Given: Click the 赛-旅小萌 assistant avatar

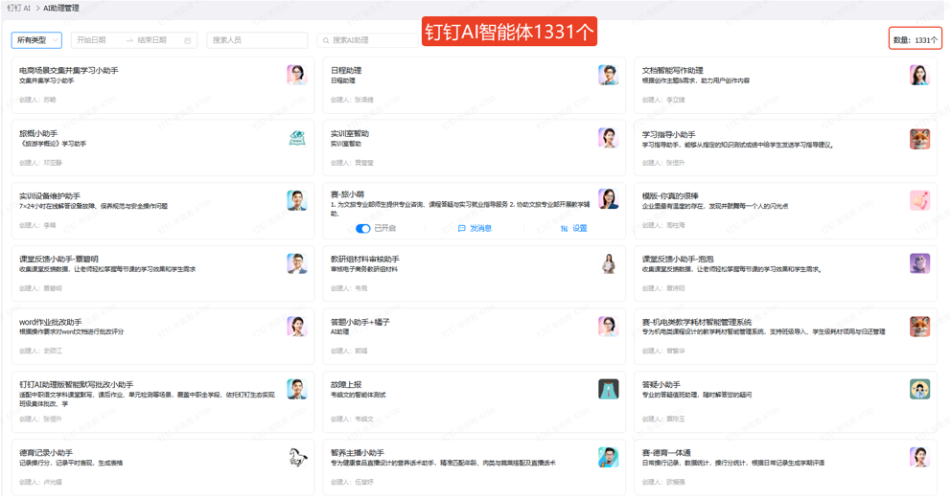Looking at the screenshot, I should pyautogui.click(x=608, y=198).
